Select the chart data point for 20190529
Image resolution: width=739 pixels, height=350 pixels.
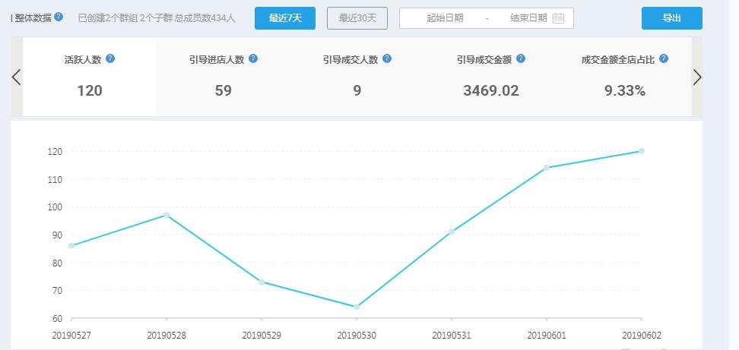262,282
